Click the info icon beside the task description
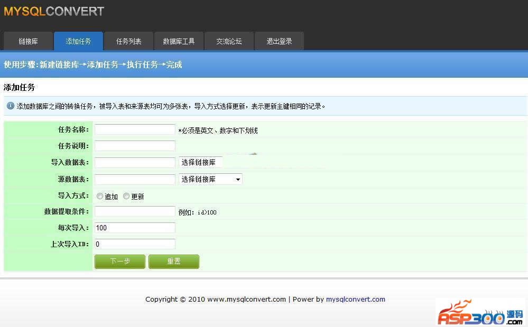The width and height of the screenshot is (528, 327). tap(11, 106)
